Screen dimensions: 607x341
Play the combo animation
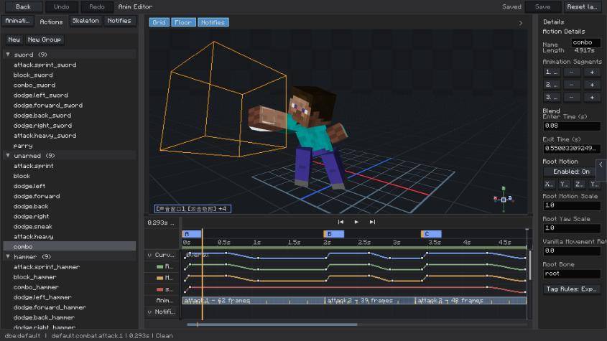pos(356,222)
